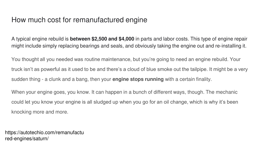Click the text "A typical engine rebuild"
The image size is (260, 146).
point(38,39)
